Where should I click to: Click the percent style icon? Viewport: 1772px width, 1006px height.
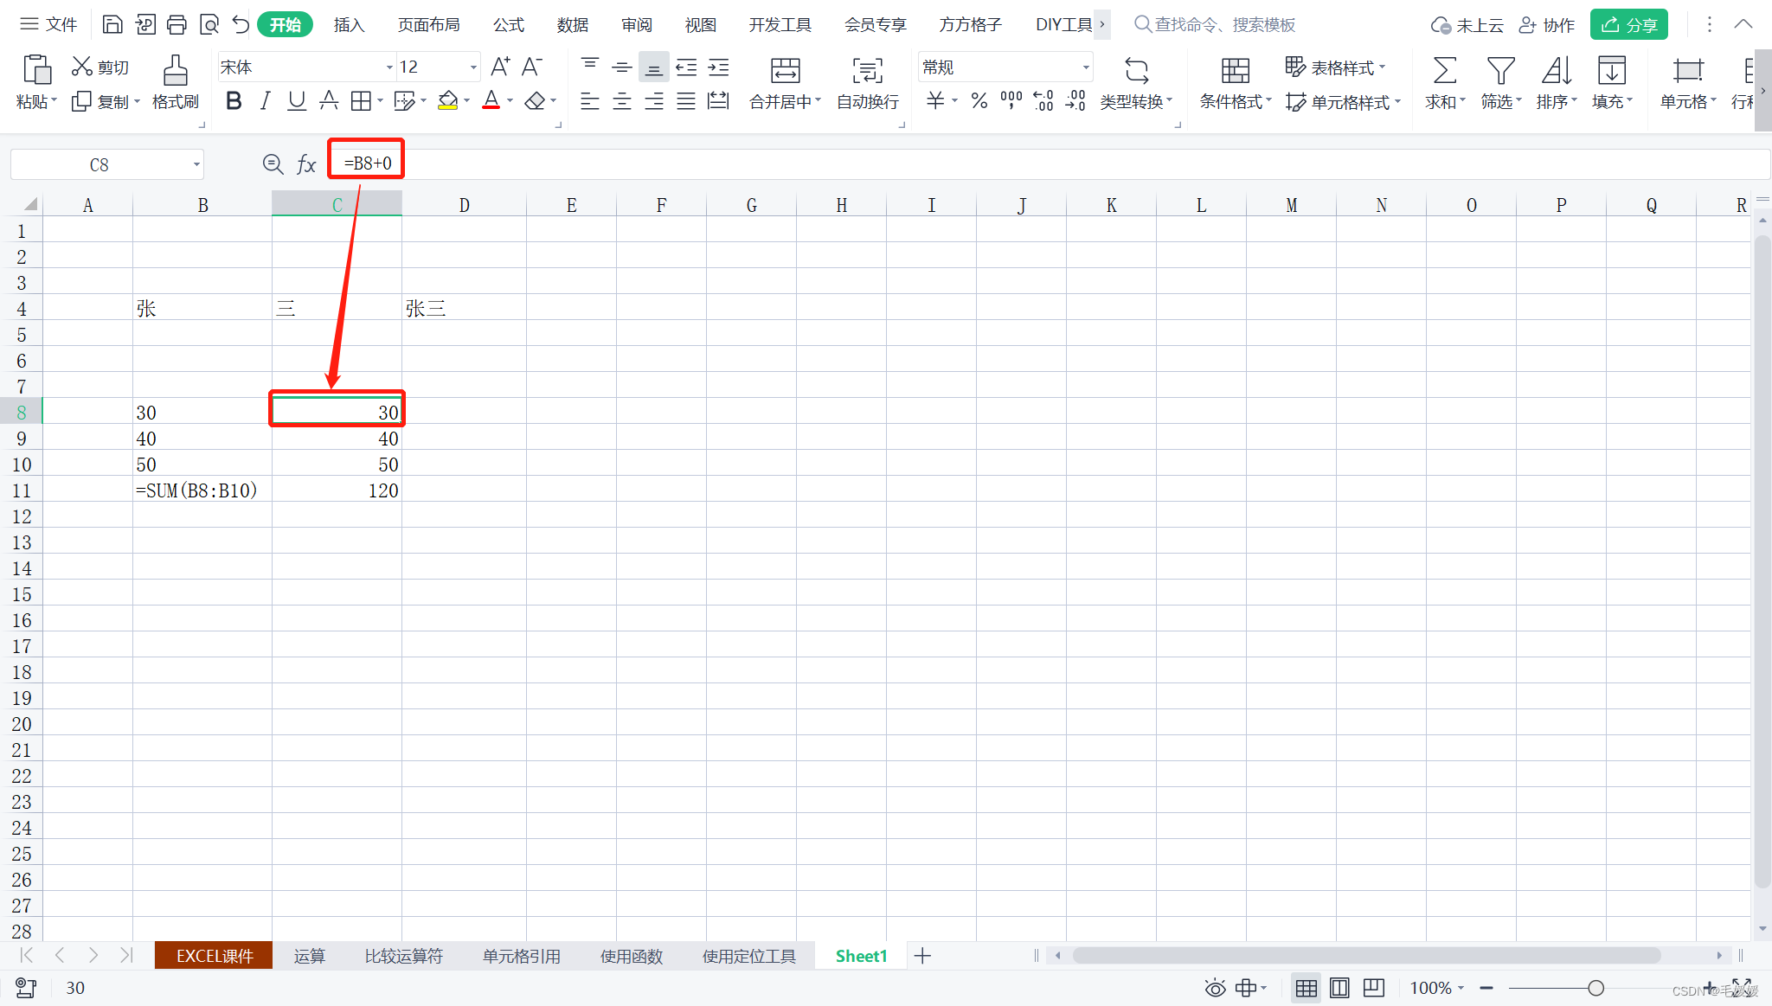(979, 101)
